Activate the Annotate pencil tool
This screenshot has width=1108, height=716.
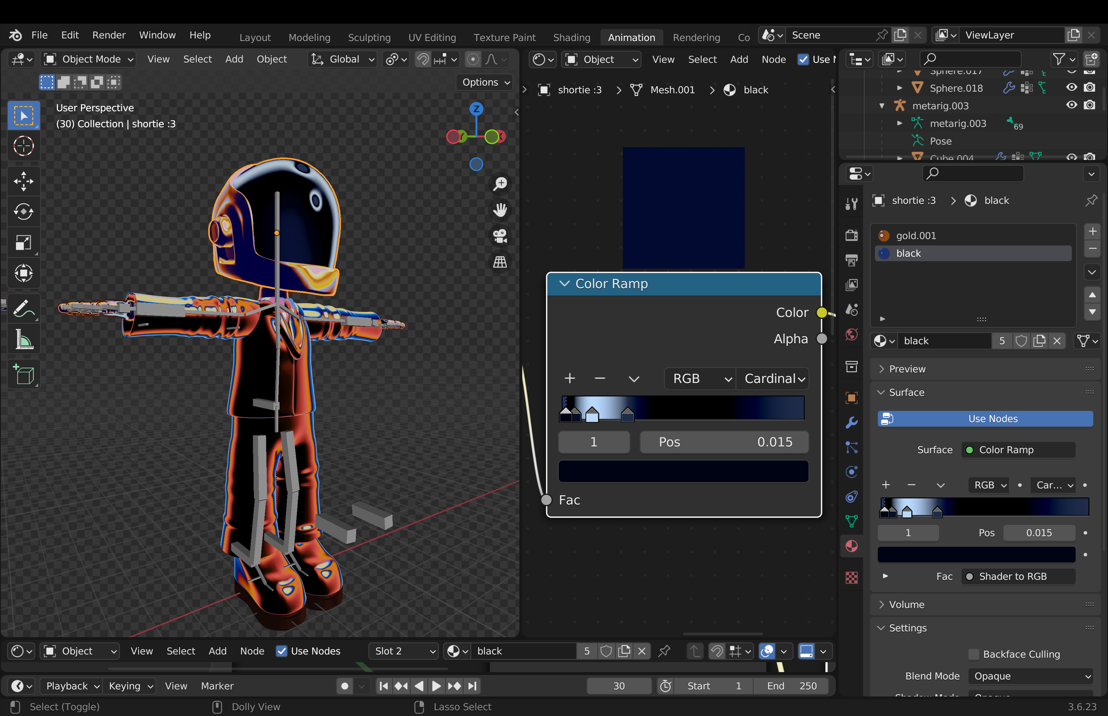23,308
